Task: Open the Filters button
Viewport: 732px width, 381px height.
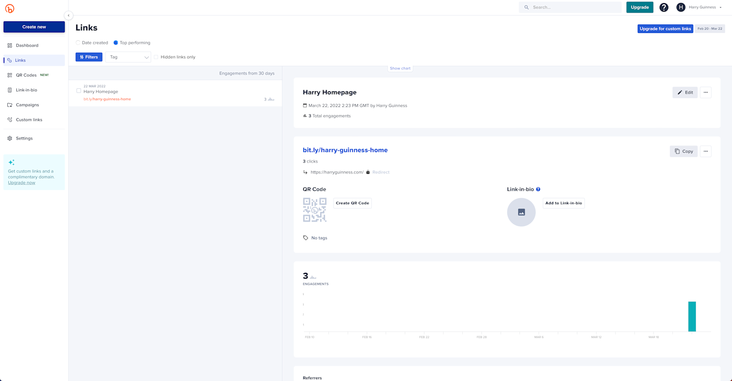Action: click(x=89, y=57)
